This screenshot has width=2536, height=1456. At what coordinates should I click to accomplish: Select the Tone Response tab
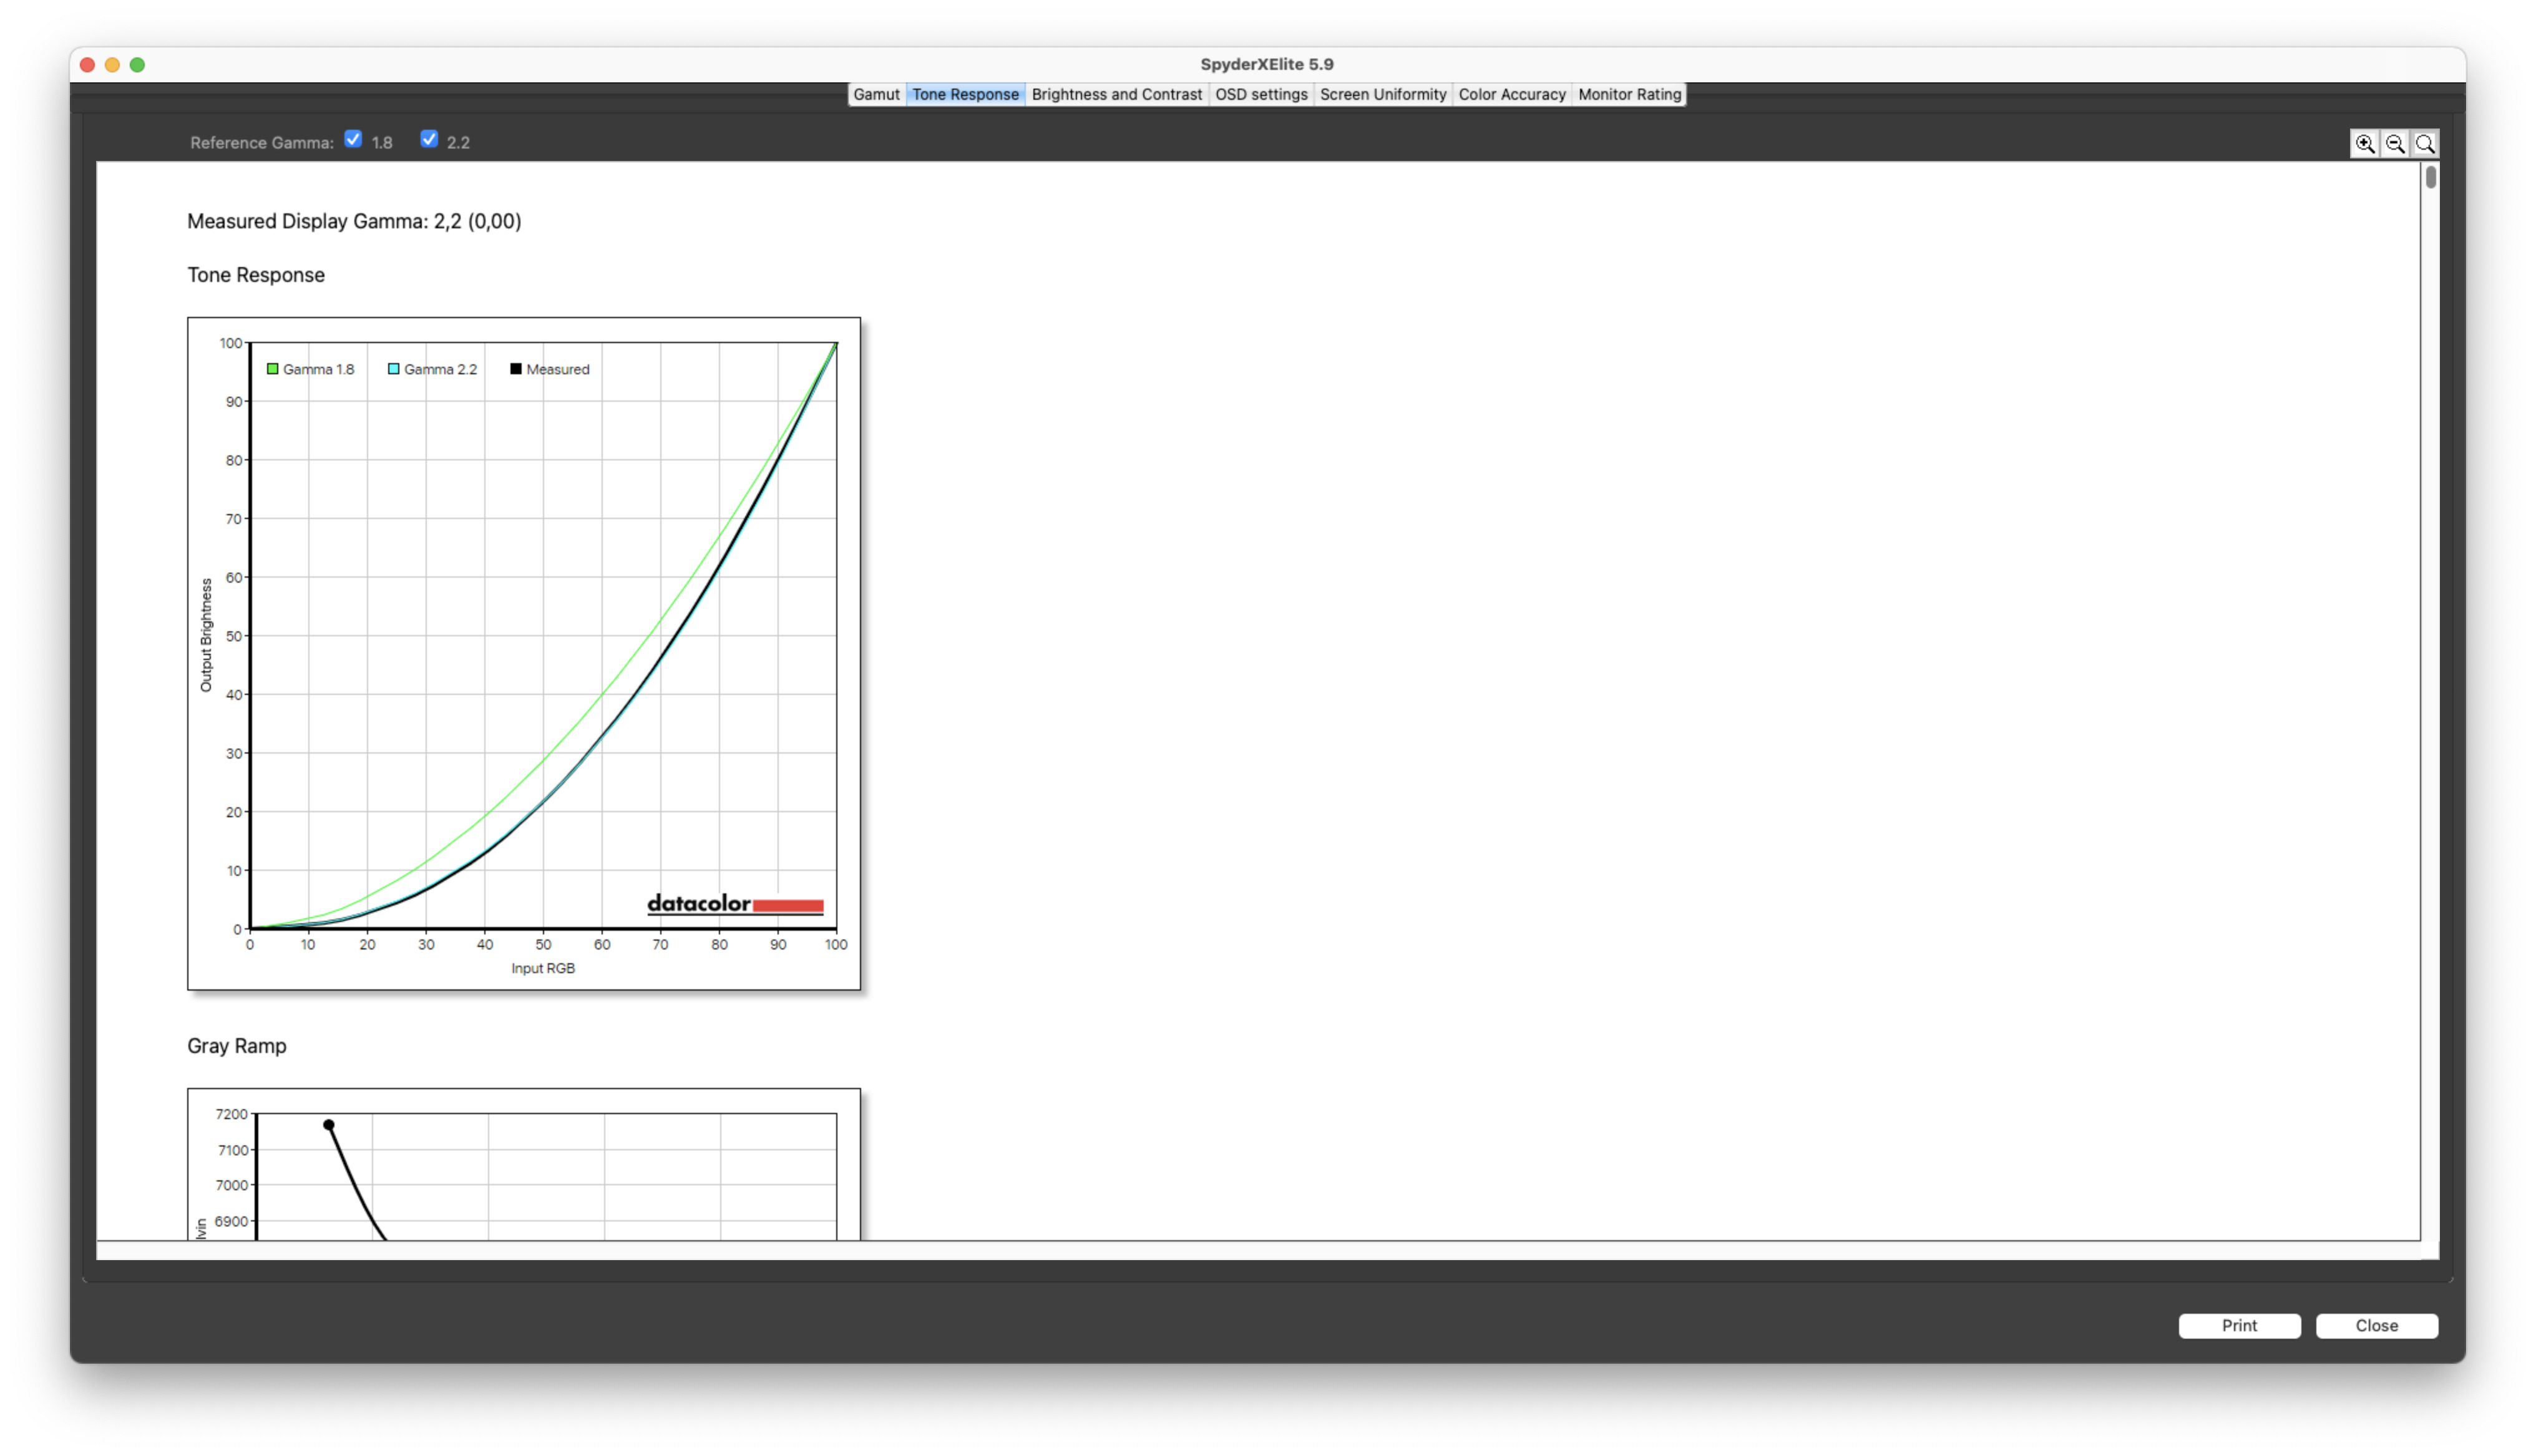[965, 94]
